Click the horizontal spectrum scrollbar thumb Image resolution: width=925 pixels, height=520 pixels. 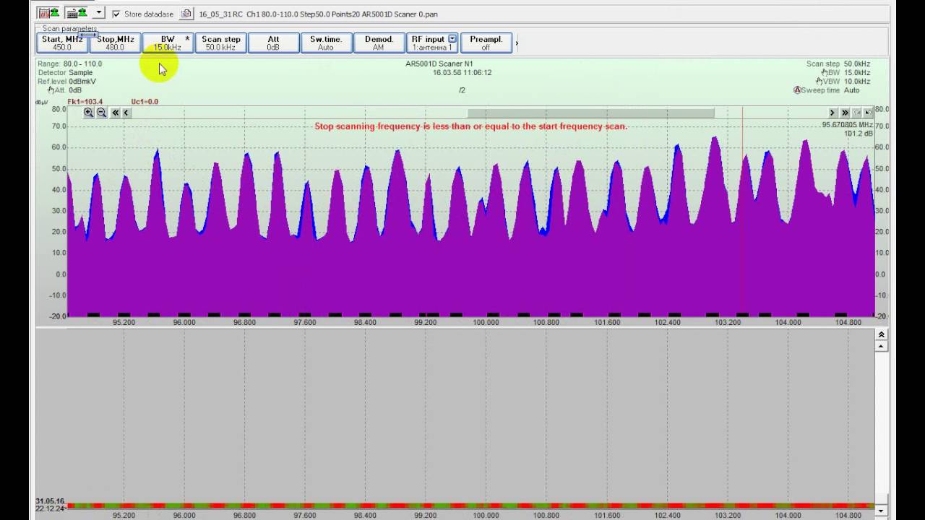click(x=591, y=113)
